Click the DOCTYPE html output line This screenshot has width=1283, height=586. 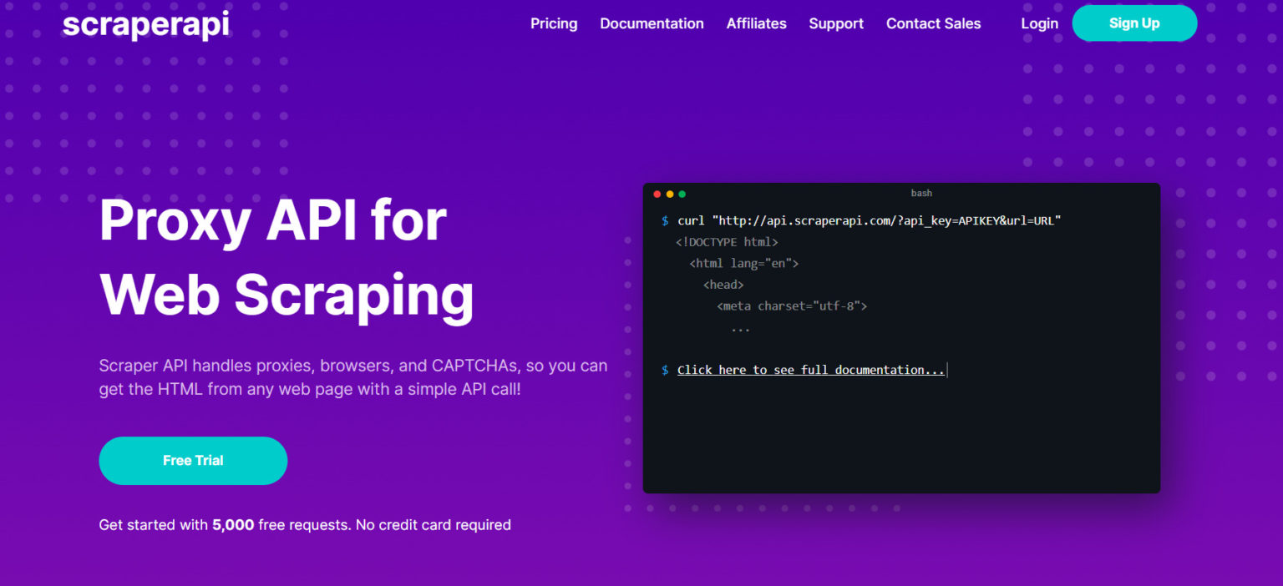[728, 241]
